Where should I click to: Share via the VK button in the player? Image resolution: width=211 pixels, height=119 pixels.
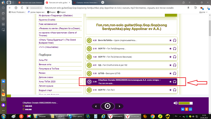183,109
